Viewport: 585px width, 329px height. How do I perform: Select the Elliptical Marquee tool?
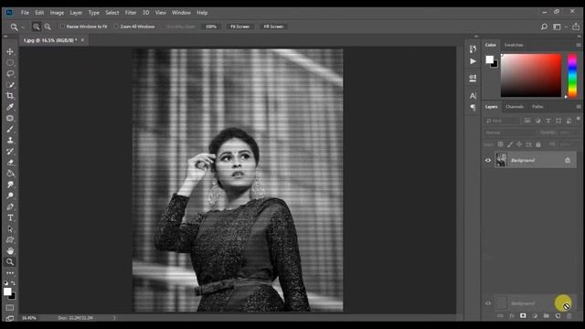pyautogui.click(x=10, y=63)
